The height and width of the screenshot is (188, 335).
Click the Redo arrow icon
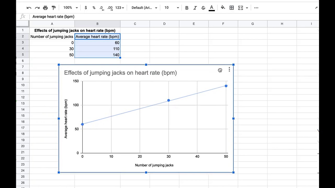pyautogui.click(x=37, y=8)
